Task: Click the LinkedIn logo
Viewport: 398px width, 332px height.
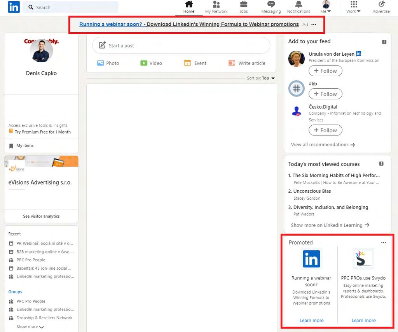Action: click(x=14, y=7)
